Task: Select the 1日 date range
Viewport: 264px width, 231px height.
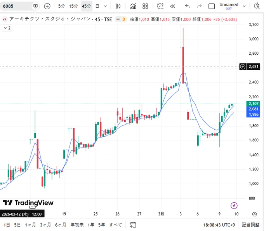Action: [x=7, y=225]
